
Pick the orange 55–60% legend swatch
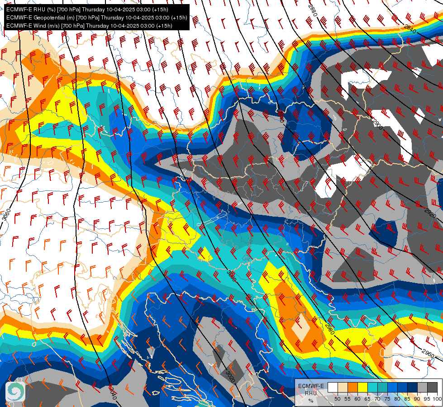click(x=353, y=387)
